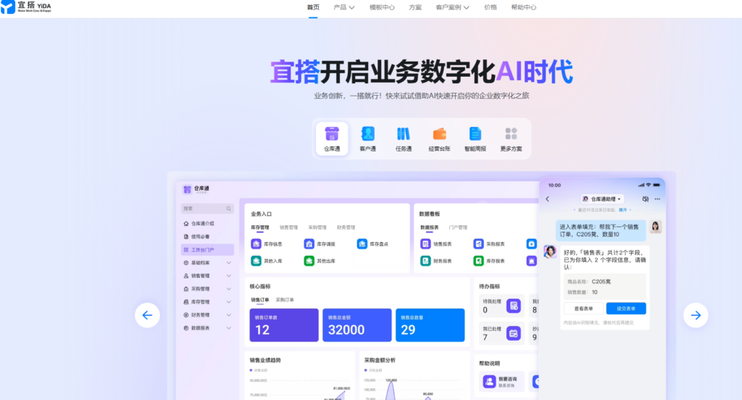
Task: Click the right carousel arrow
Action: coord(696,314)
